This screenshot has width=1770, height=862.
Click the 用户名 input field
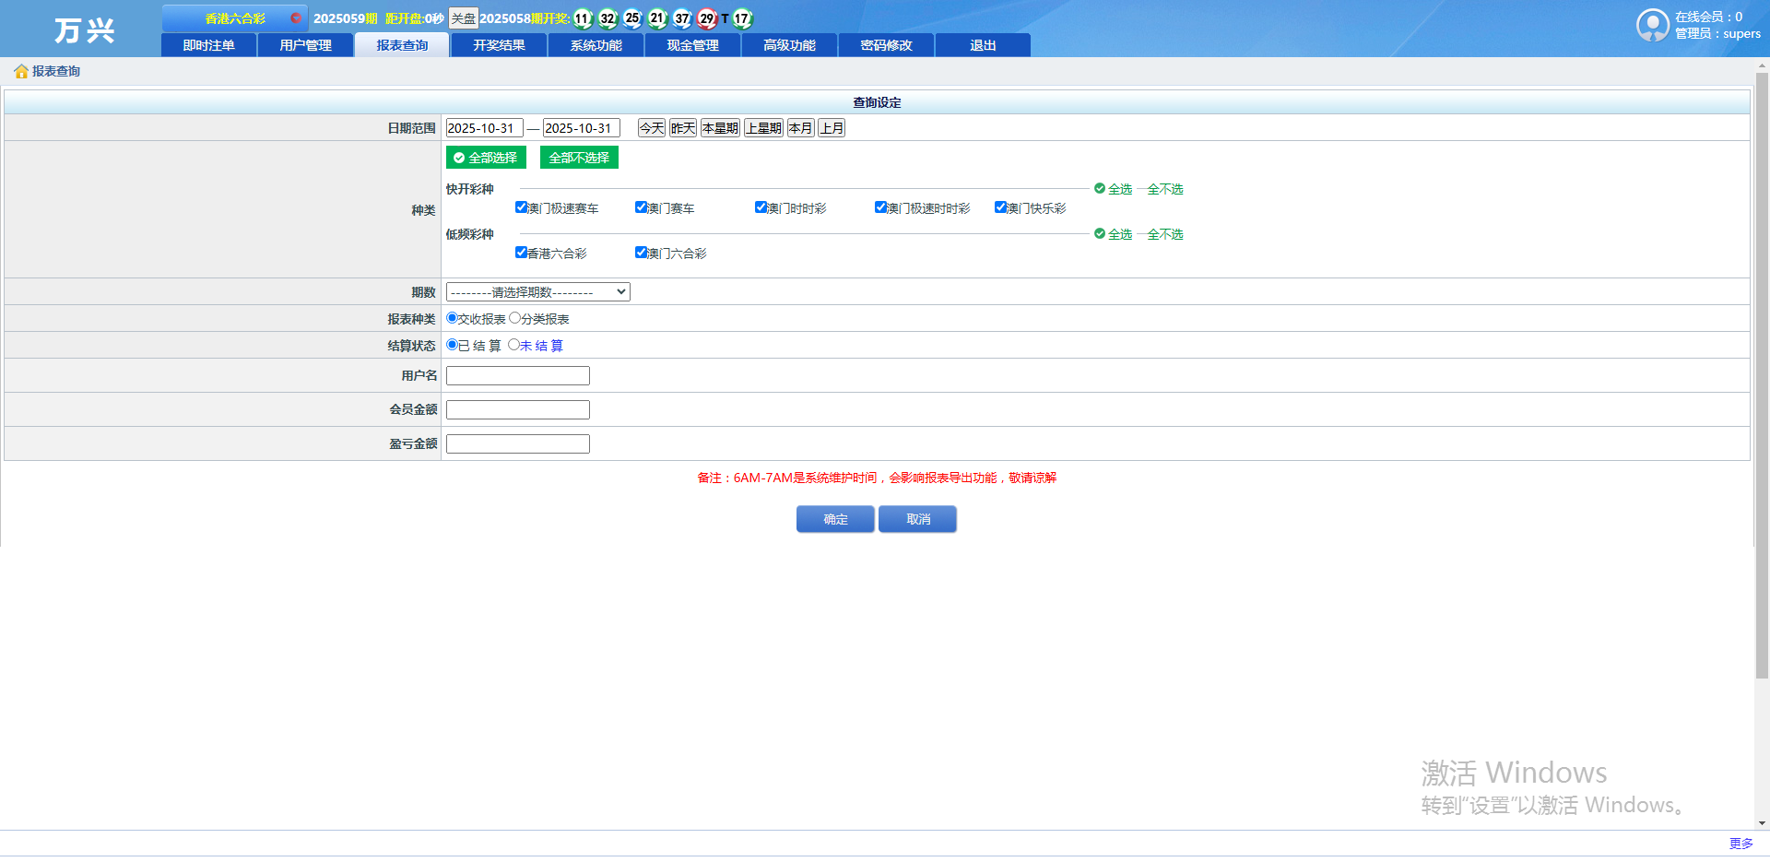(x=517, y=376)
